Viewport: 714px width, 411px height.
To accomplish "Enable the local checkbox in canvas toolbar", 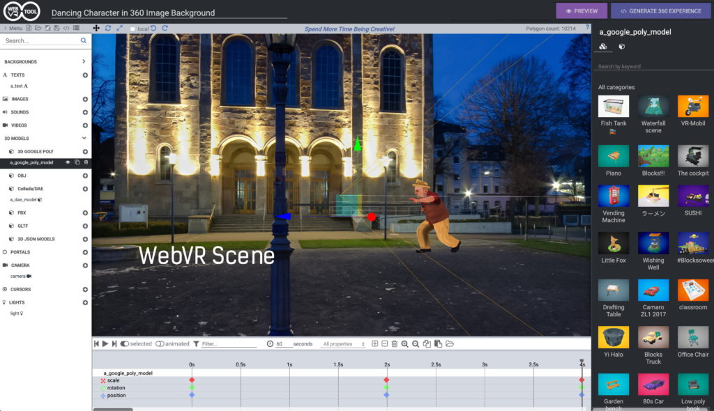I will click(x=132, y=29).
